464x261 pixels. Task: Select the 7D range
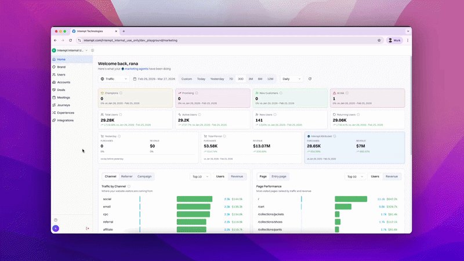click(x=231, y=79)
